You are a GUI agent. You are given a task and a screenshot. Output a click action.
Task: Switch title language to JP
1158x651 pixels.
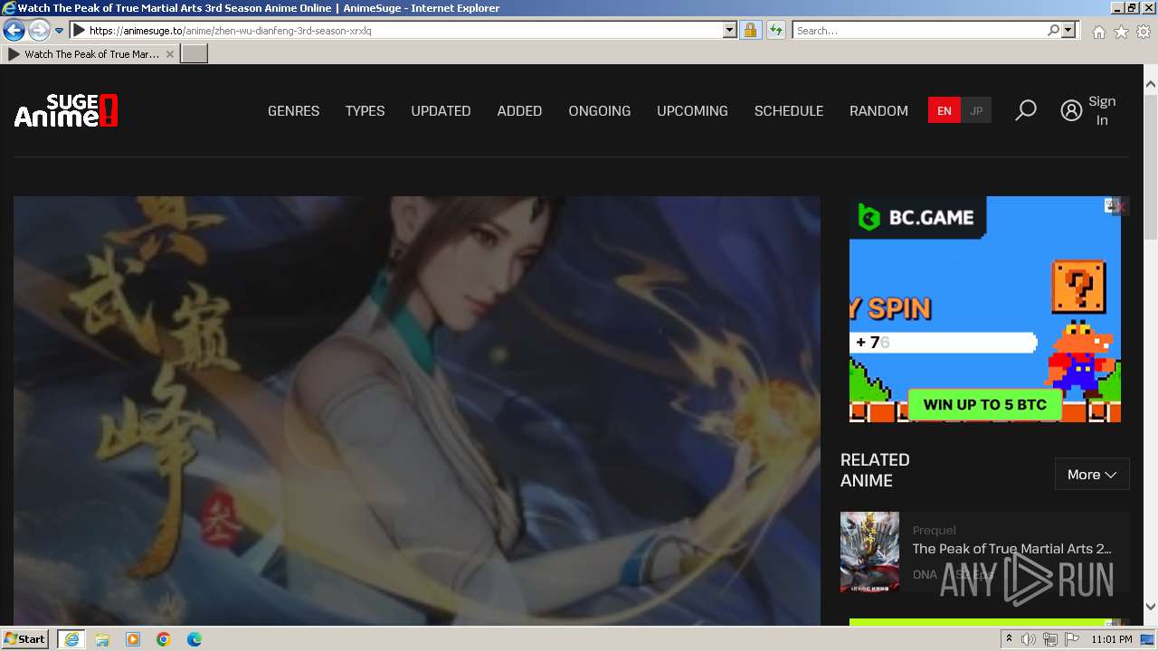point(976,111)
